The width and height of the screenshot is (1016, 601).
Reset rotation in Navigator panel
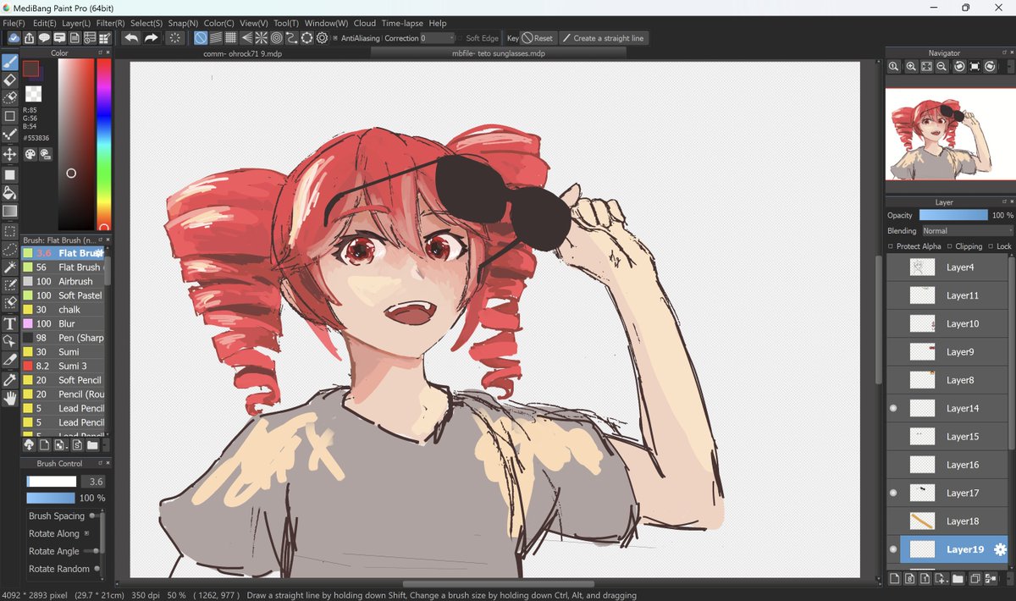[975, 66]
